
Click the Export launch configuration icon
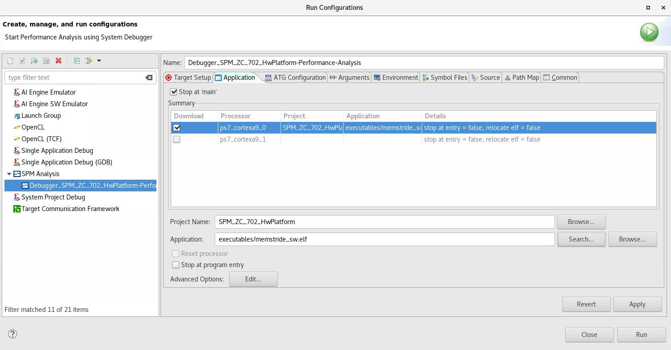[34, 61]
